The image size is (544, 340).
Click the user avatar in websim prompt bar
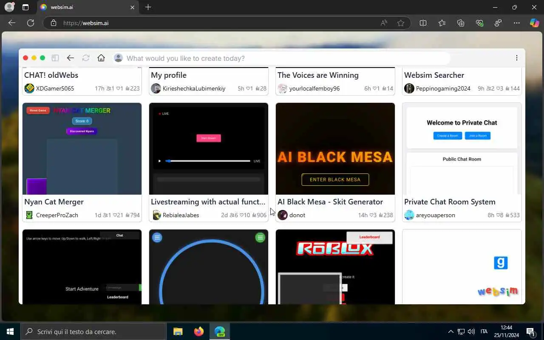pos(119,58)
